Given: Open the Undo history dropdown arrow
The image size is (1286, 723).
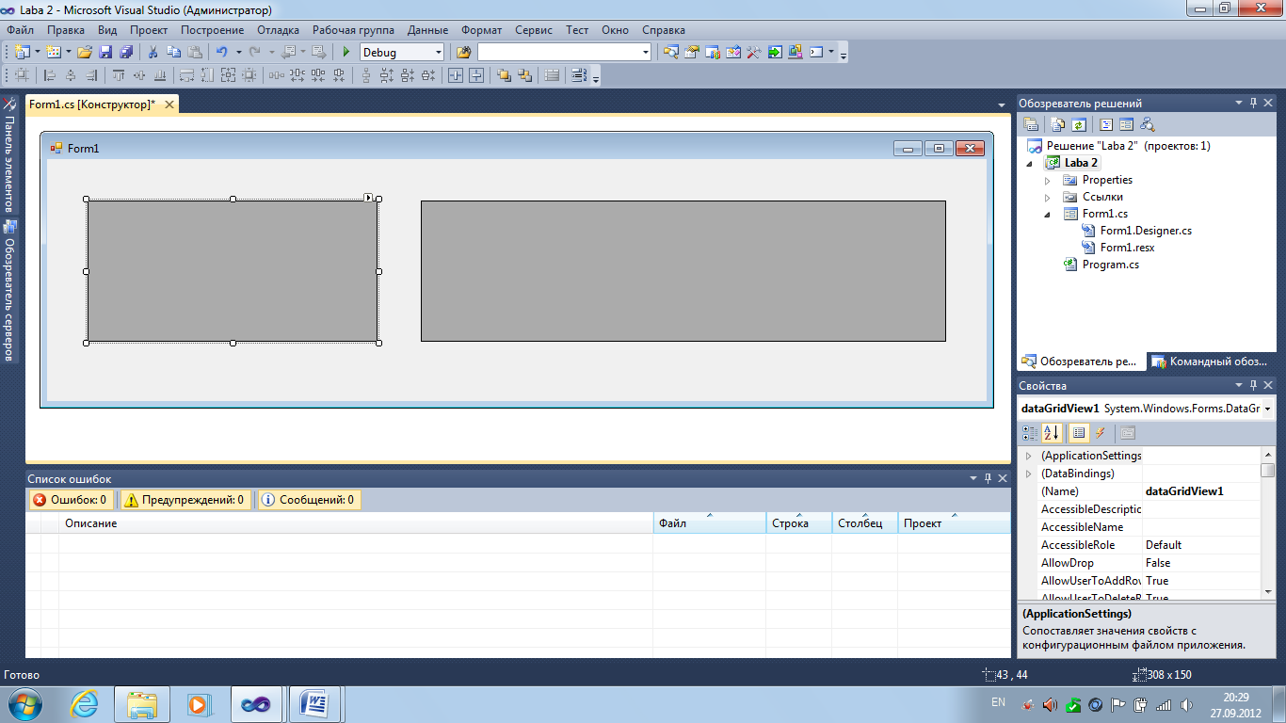Looking at the screenshot, I should pyautogui.click(x=238, y=53).
